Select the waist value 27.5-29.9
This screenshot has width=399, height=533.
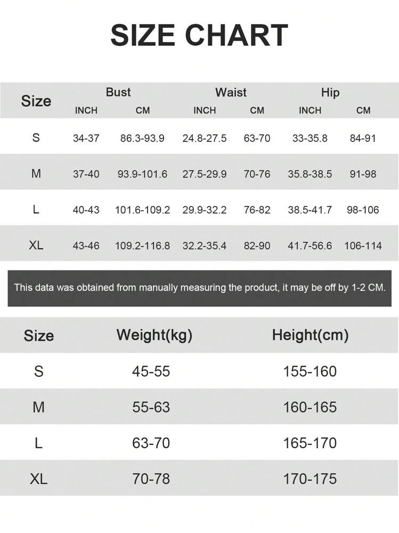pyautogui.click(x=205, y=174)
